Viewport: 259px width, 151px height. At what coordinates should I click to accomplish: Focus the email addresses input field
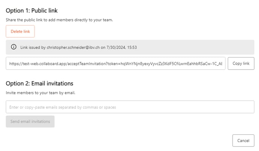[x=130, y=107]
